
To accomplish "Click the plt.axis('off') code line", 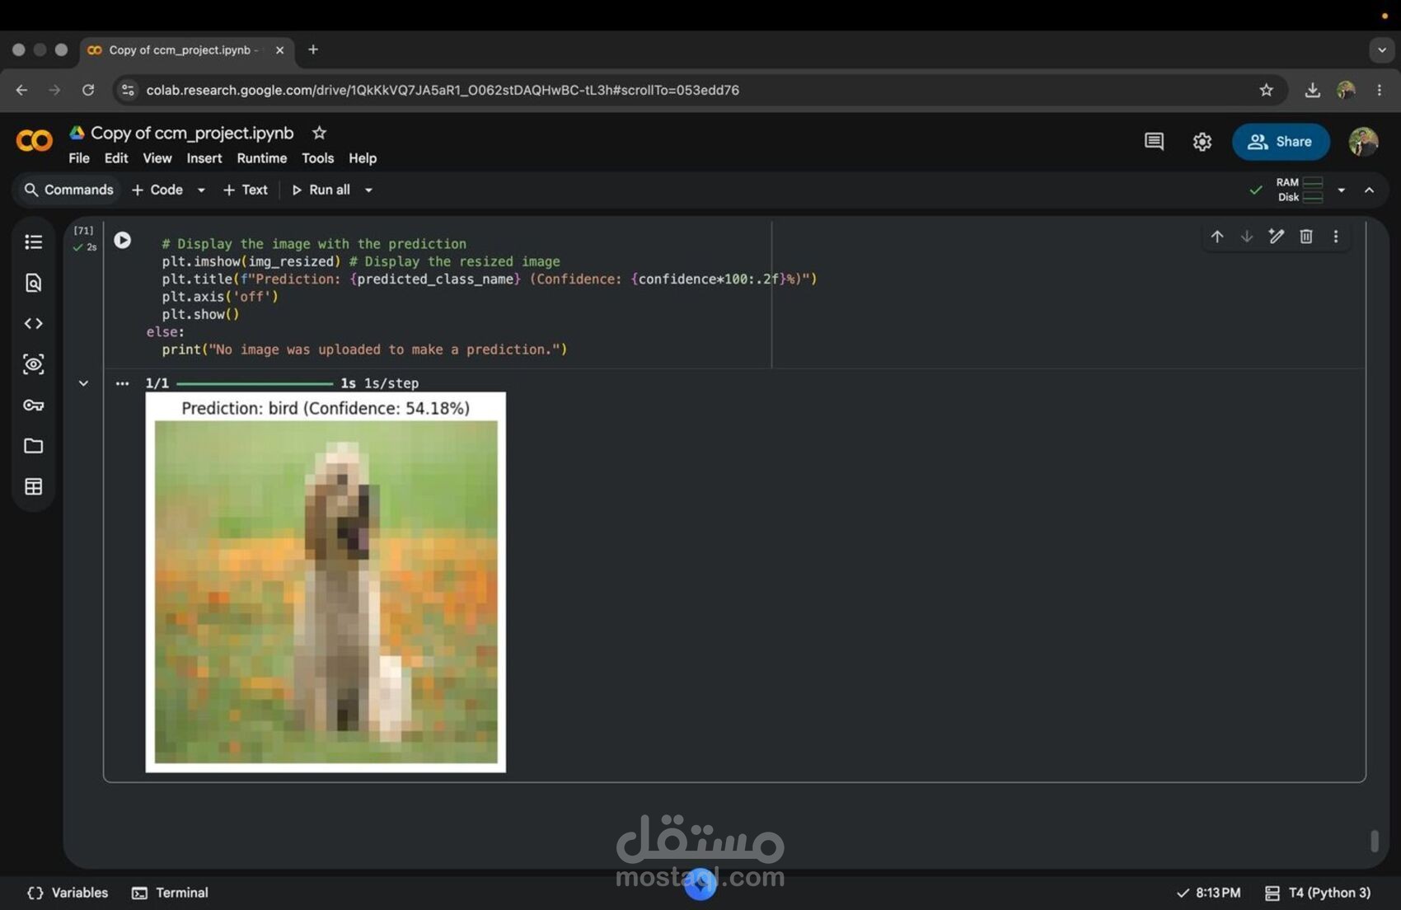I will pyautogui.click(x=220, y=297).
